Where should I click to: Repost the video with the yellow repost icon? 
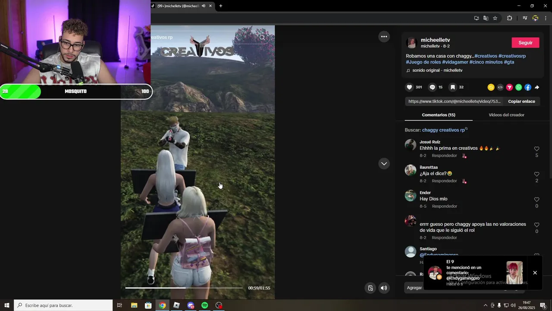pyautogui.click(x=491, y=87)
